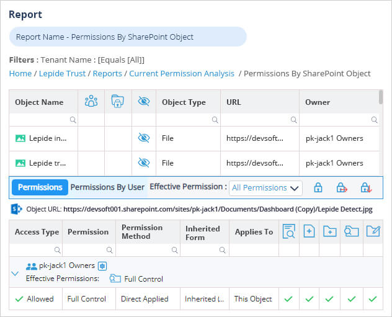Open Reports breadcrumb link
The height and width of the screenshot is (317, 392).
click(x=107, y=73)
